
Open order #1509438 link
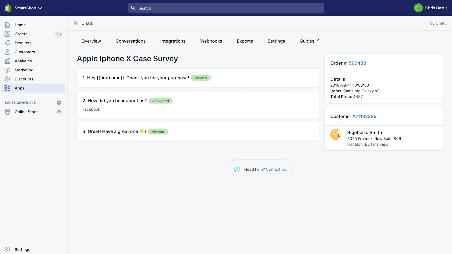click(355, 63)
